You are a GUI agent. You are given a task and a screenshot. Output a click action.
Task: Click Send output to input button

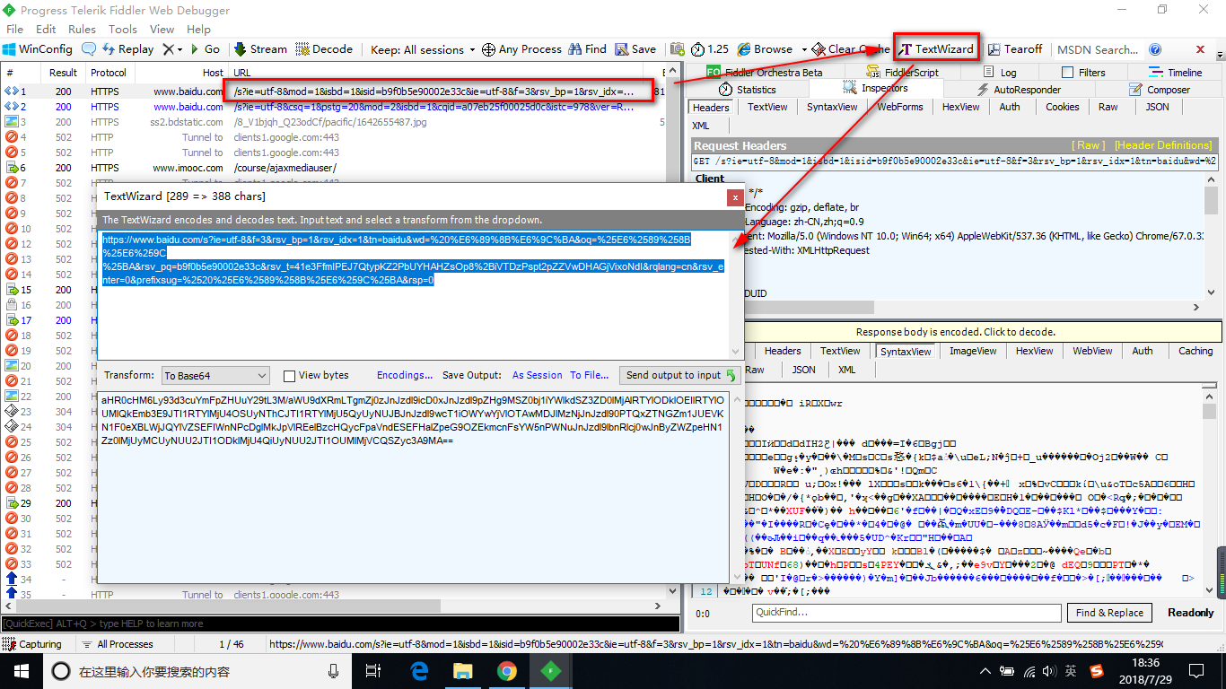click(x=680, y=376)
